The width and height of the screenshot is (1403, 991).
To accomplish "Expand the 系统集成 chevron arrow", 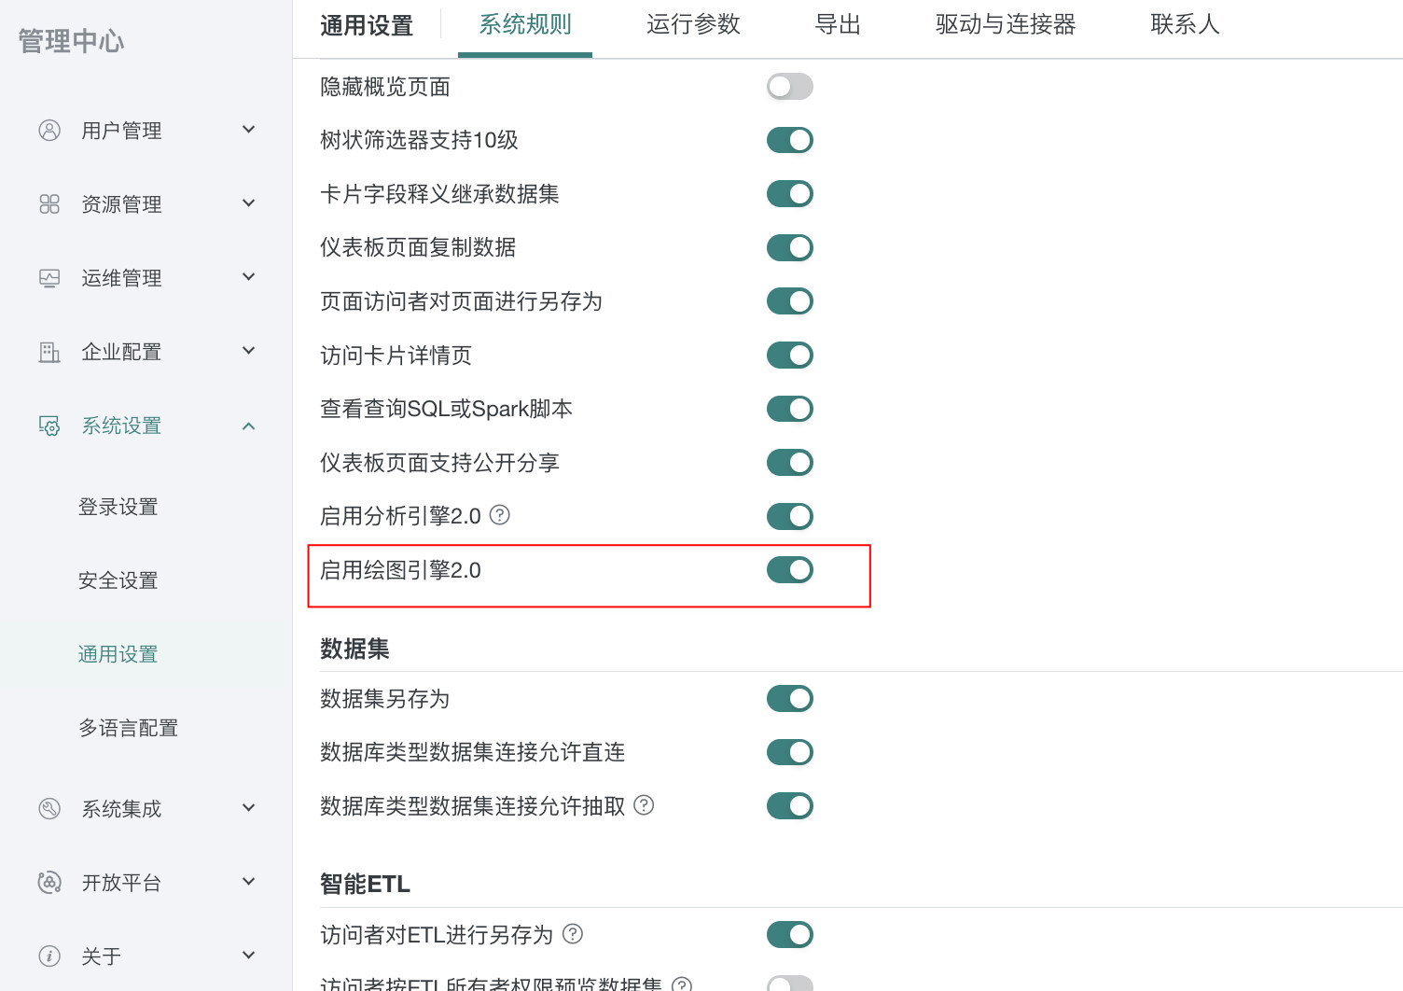I will click(x=248, y=808).
